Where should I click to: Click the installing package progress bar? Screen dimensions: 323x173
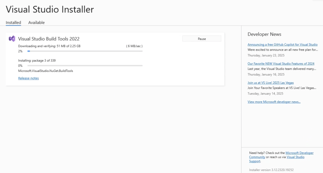coord(85,65)
